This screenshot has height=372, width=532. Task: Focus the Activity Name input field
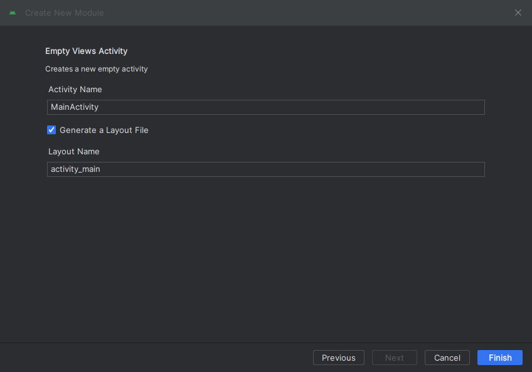click(265, 107)
